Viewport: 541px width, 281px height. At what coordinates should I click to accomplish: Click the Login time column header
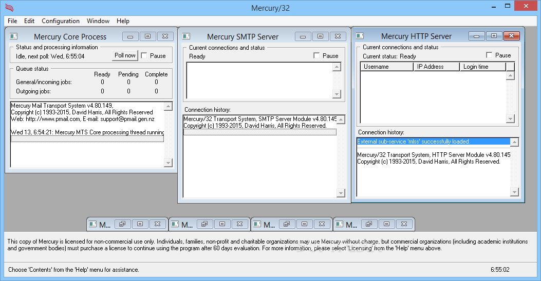click(483, 67)
